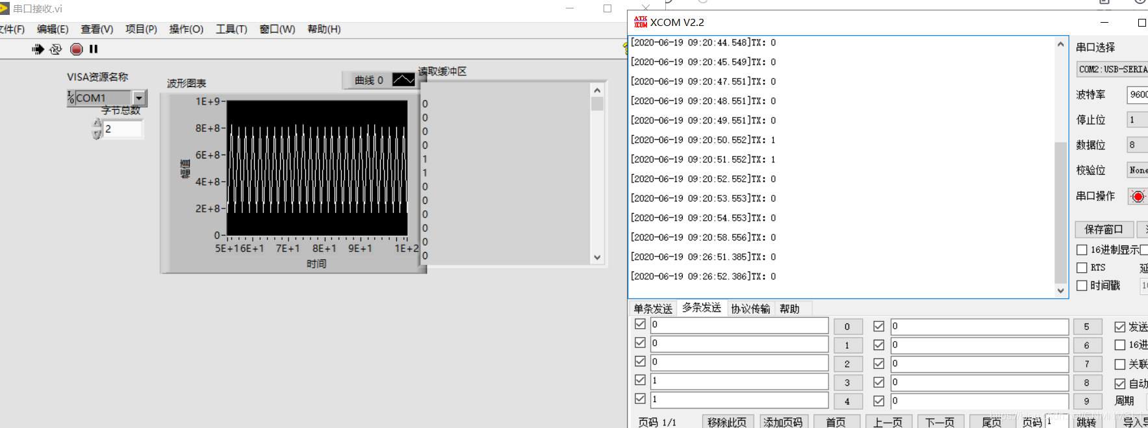The image size is (1148, 428).
Task: Toggle the 关联 checkbox
Action: (1120, 364)
